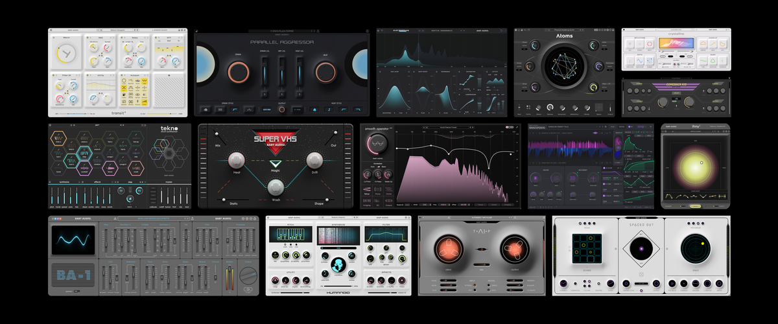Select the musical note Heat Style button
The image size is (778, 324).
pyautogui.click(x=329, y=110)
